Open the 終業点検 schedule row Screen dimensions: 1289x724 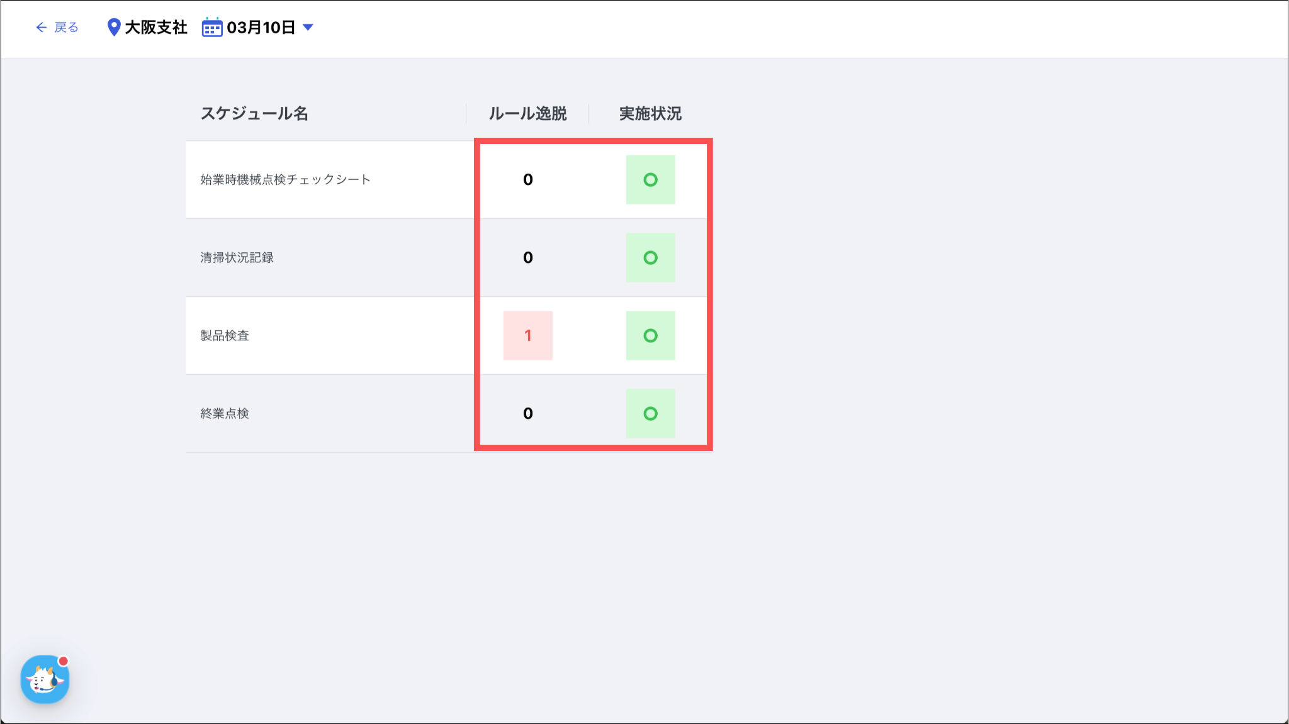pyautogui.click(x=225, y=414)
